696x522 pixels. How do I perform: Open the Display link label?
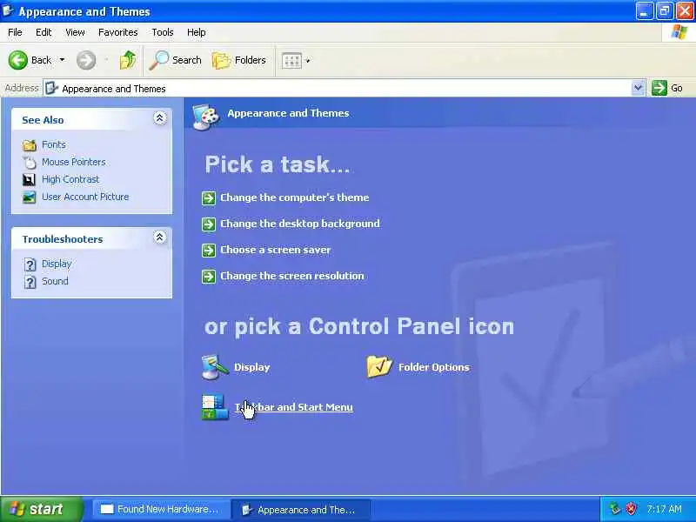(x=252, y=367)
